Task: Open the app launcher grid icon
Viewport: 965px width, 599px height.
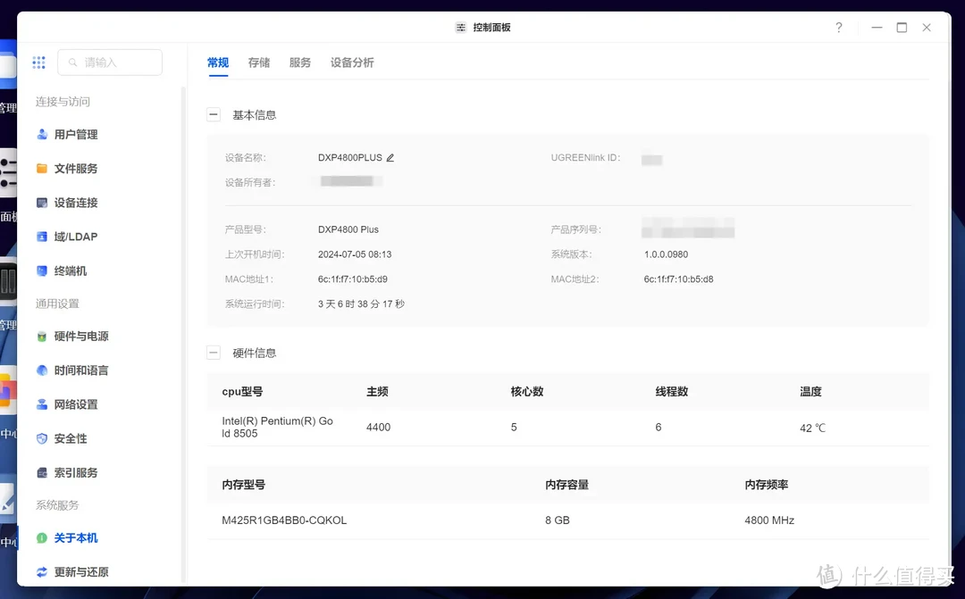Action: 38,62
